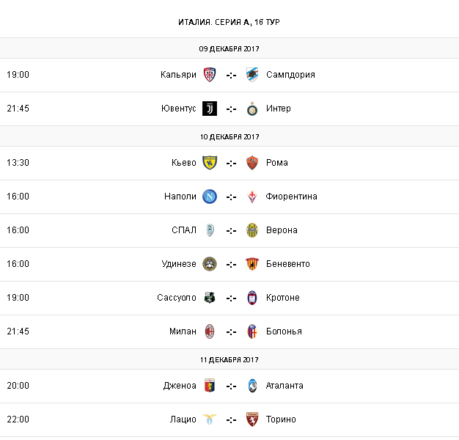Click the Ювентус vs Интер score placeholder

point(231,109)
